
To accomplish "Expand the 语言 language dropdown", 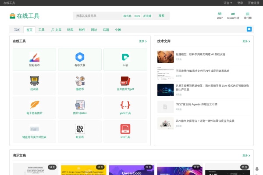I will point(228,3).
